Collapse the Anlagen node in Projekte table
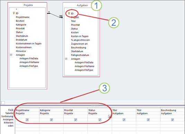Viewport: 185px width, 134px height. pos(11,55)
